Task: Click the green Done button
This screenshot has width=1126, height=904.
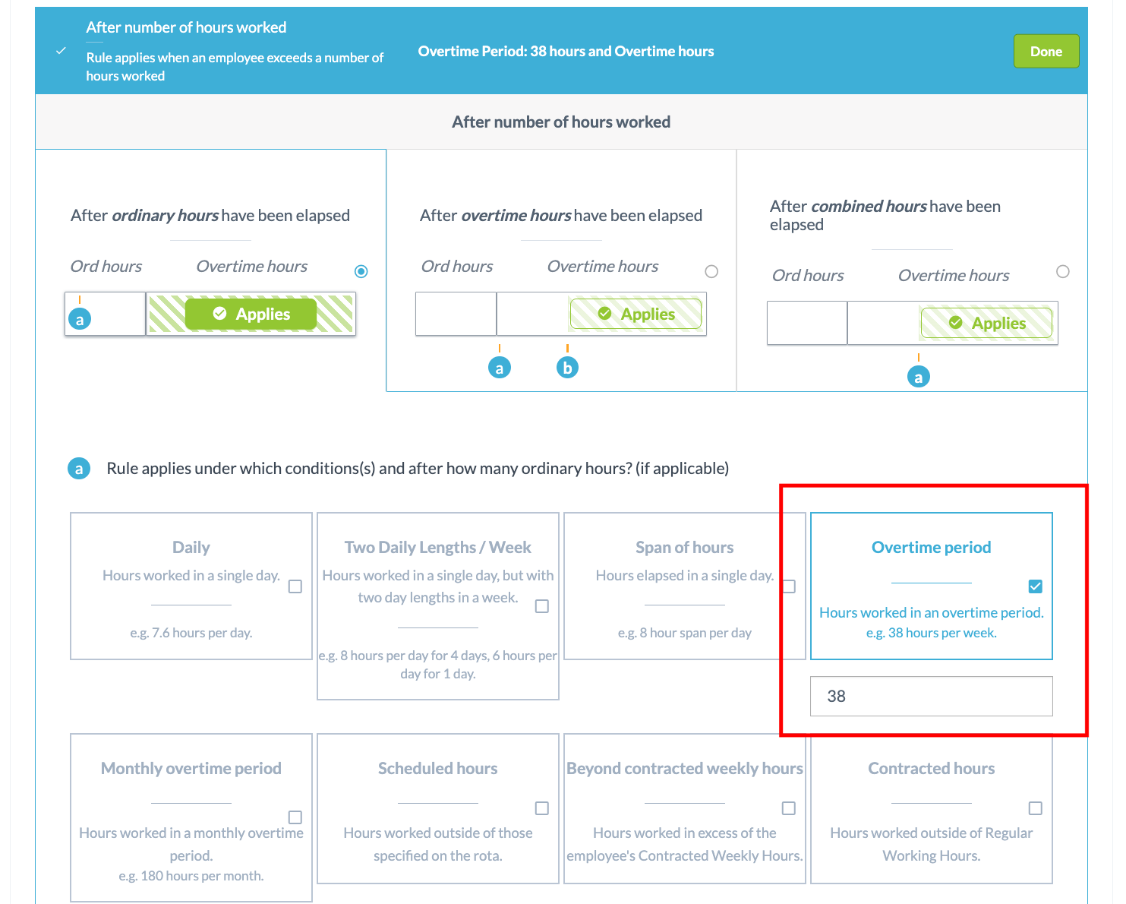Action: 1046,52
